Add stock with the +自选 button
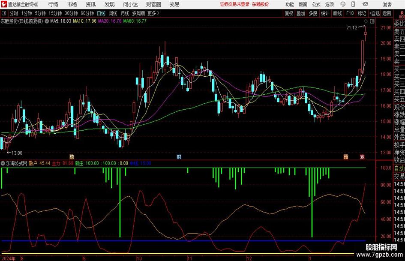 [375, 13]
